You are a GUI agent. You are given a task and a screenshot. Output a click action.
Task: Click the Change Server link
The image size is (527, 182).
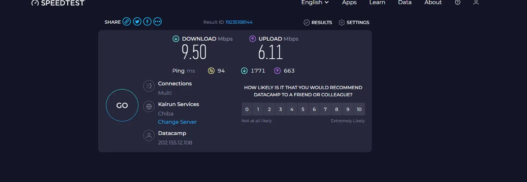pyautogui.click(x=177, y=122)
